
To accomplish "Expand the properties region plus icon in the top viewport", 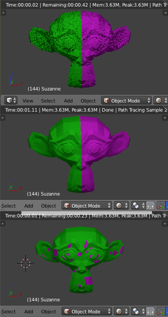I will (165, 13).
